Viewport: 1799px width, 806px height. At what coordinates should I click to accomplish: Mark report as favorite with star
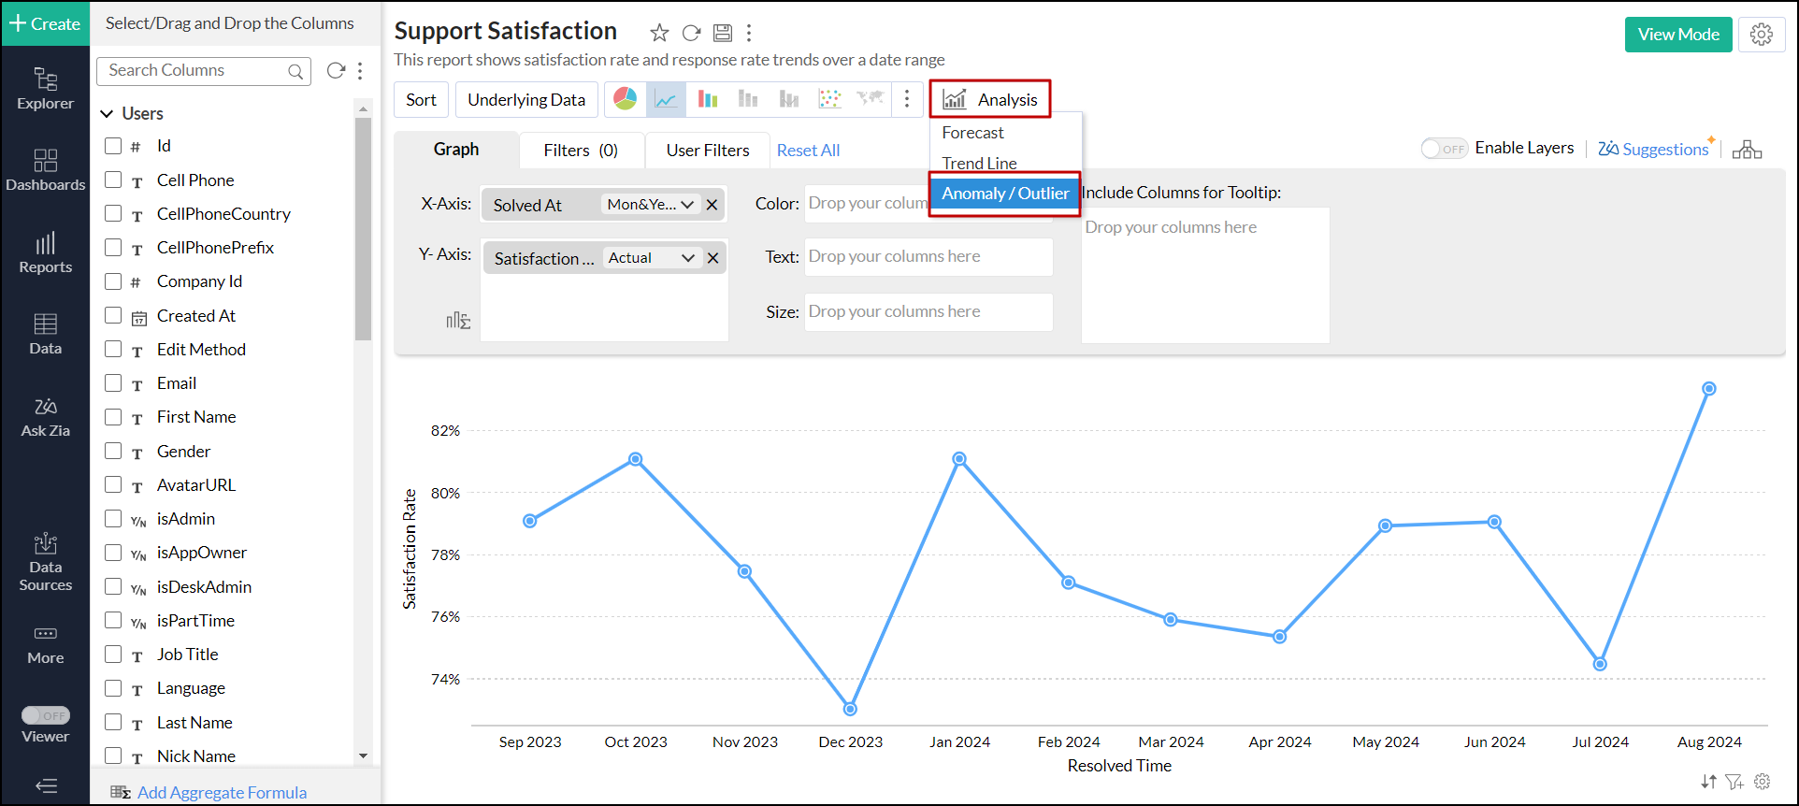(x=659, y=33)
